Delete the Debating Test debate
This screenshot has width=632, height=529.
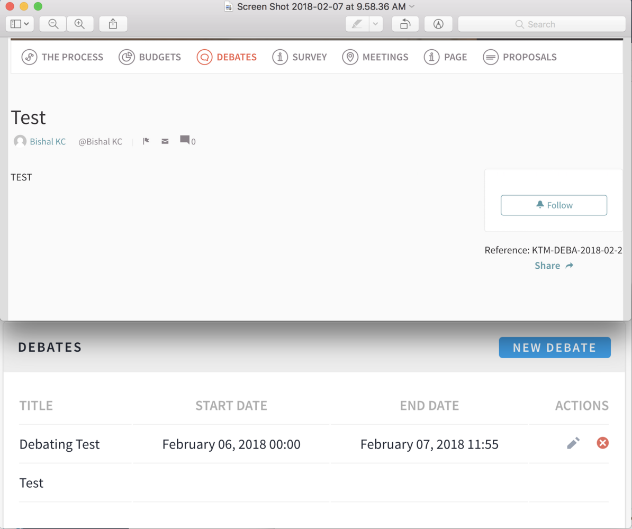[x=602, y=443]
